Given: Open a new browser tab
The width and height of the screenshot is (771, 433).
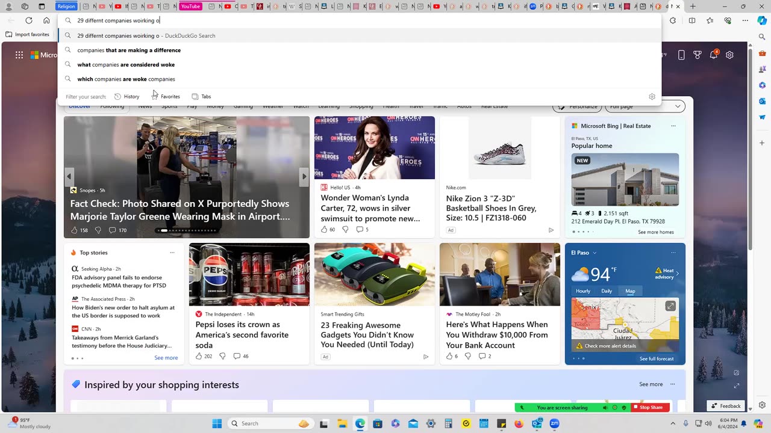Looking at the screenshot, I should [x=693, y=6].
